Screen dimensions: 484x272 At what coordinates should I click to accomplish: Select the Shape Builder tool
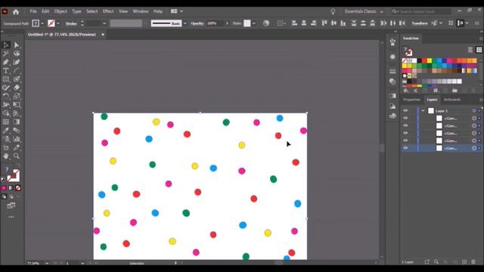point(5,113)
